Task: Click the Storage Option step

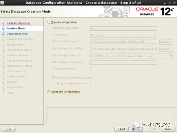Action: tap(16, 45)
